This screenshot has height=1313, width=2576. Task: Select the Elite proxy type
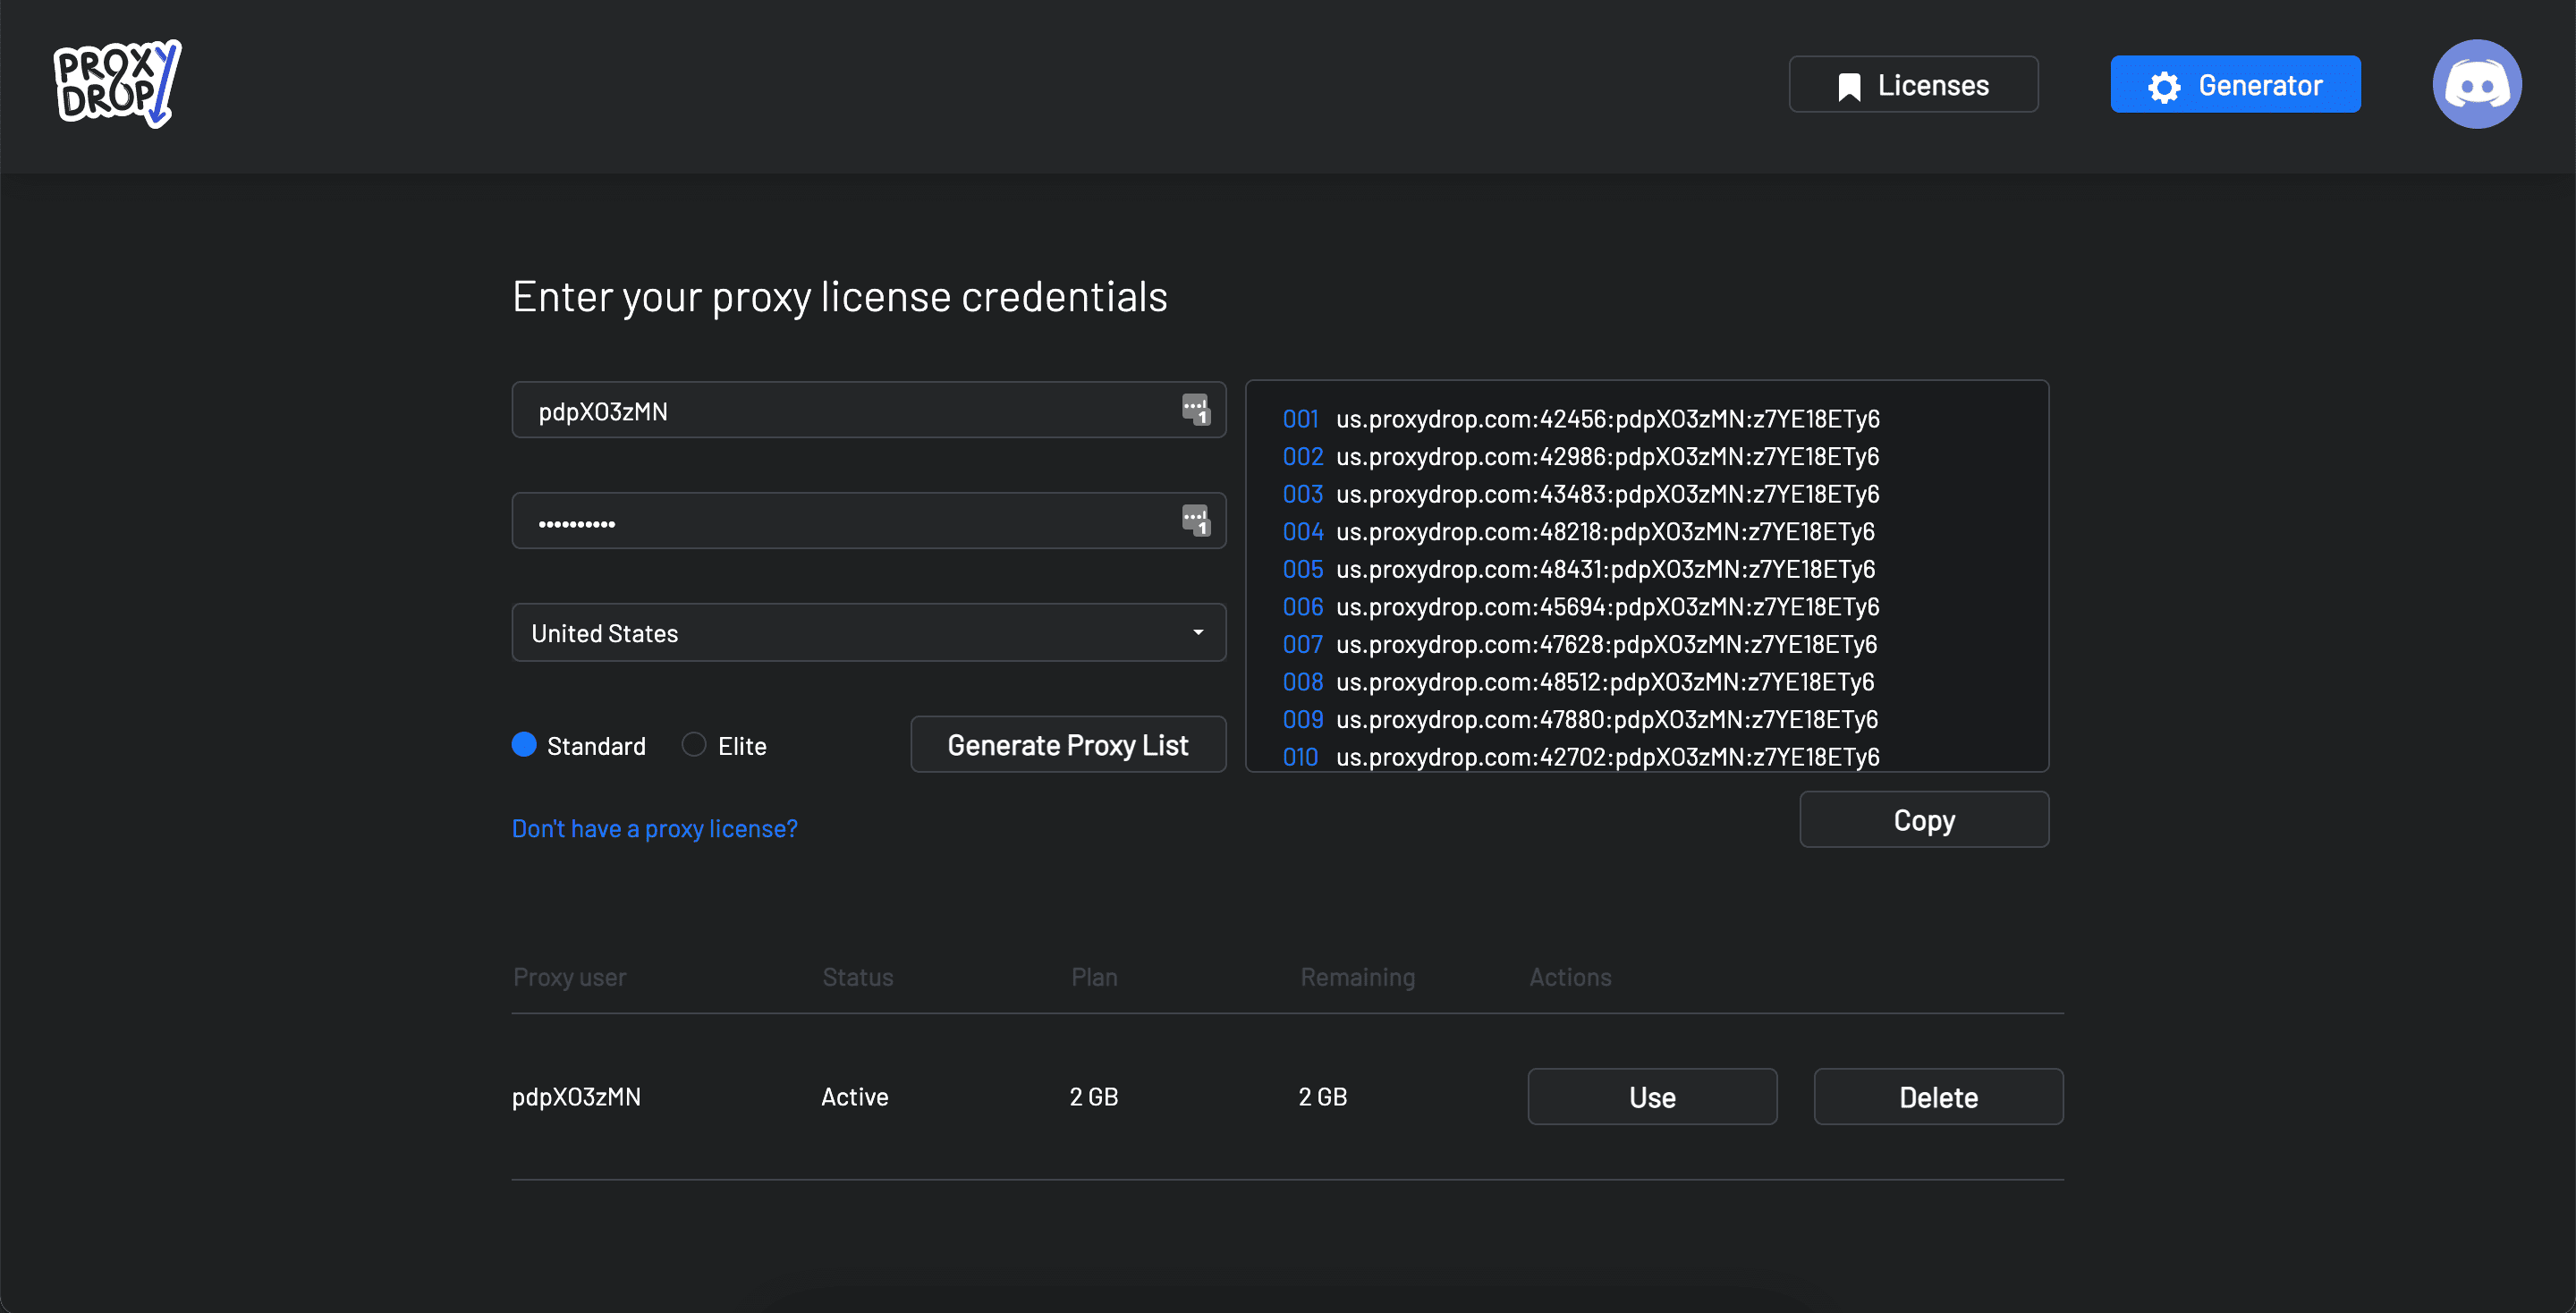[x=694, y=744]
